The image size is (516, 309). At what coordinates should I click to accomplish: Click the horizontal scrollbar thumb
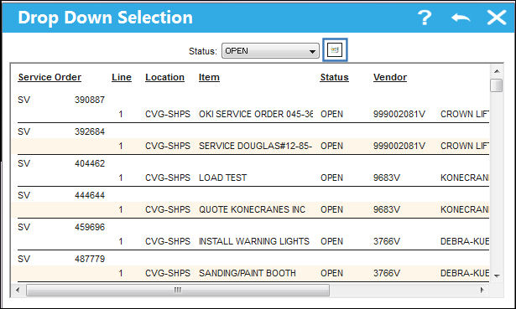click(x=178, y=291)
